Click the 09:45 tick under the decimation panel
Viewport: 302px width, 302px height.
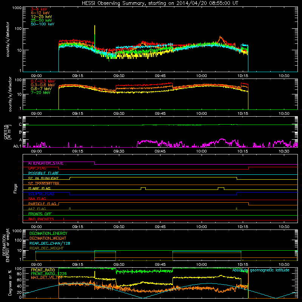coord(160,265)
